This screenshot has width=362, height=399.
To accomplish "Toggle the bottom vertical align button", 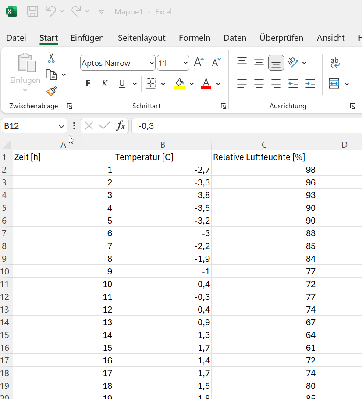I will tap(276, 63).
